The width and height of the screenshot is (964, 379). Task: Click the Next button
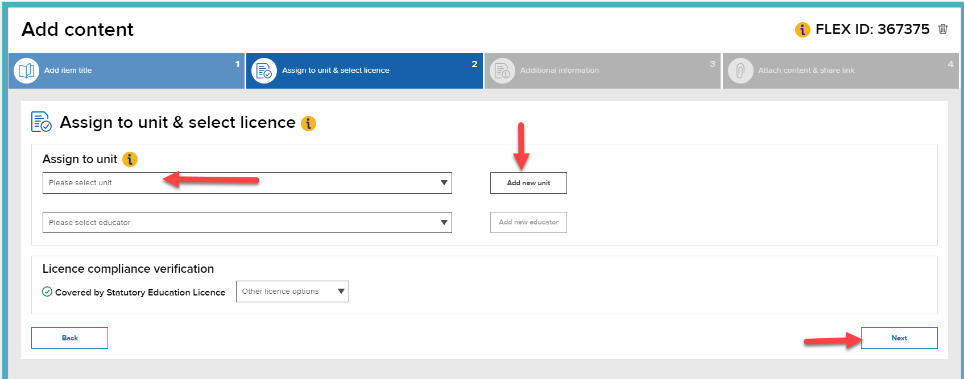point(899,338)
